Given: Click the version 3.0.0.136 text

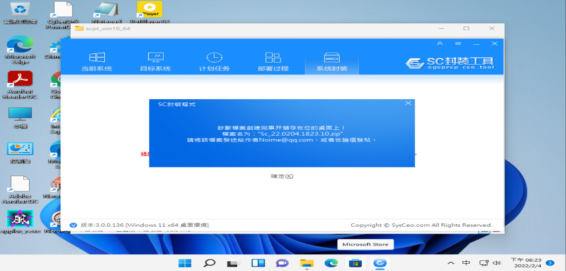Looking at the screenshot, I should click(145, 225).
